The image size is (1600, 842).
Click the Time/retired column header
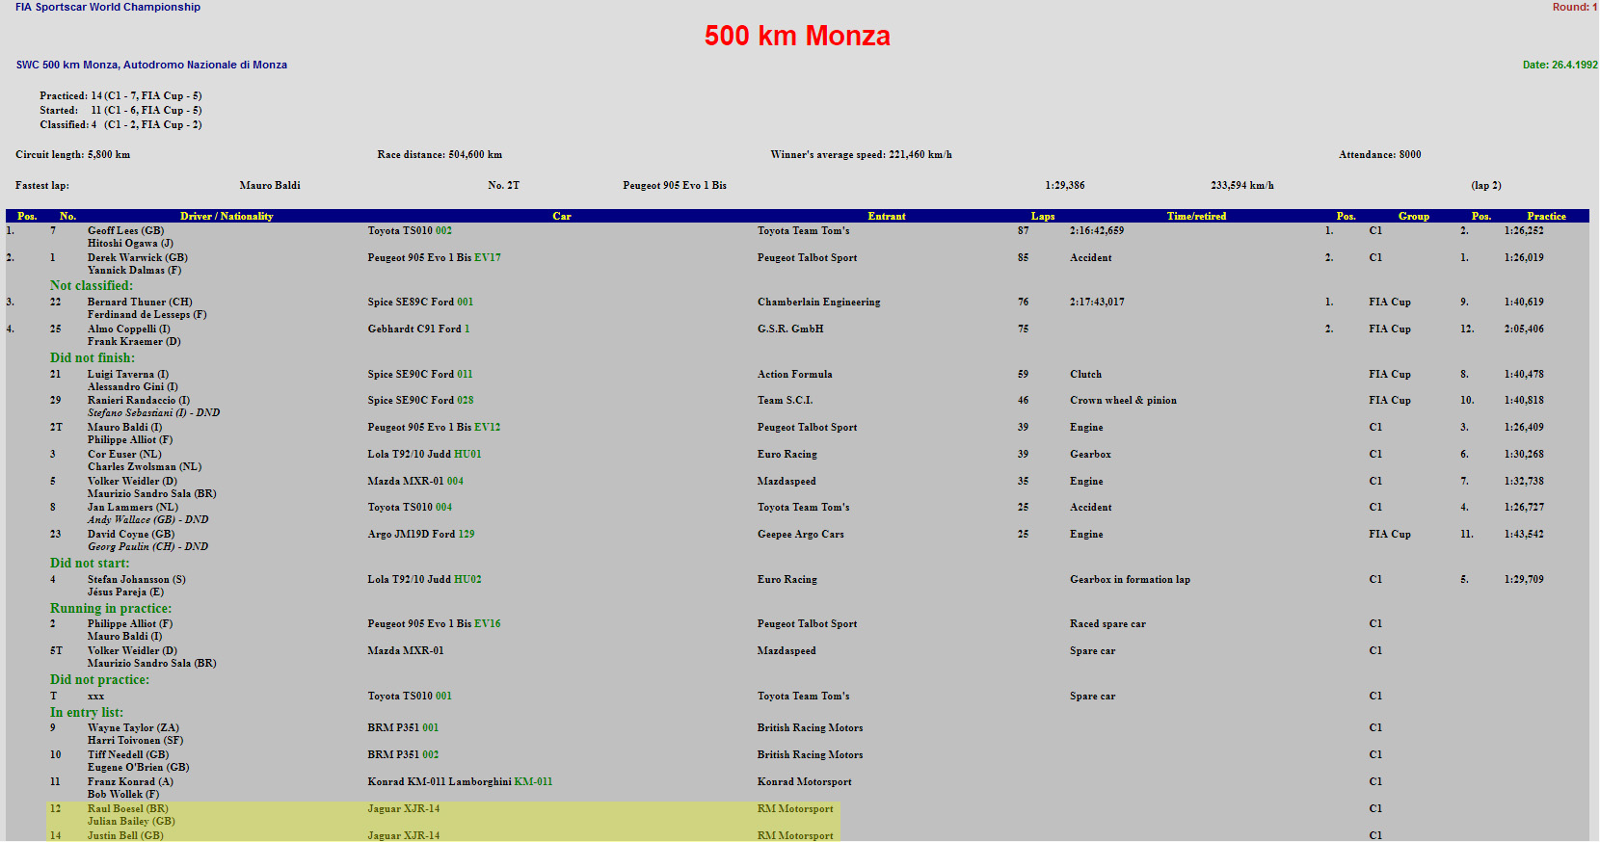point(1196,217)
